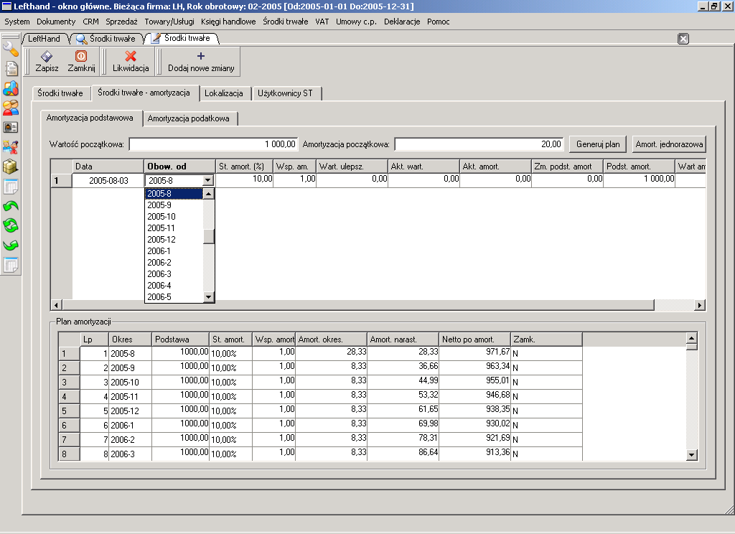Choose 2006-1 from dropdown list
735x534 pixels.
coord(174,251)
